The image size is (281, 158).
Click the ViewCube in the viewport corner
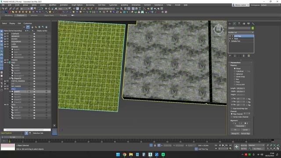pos(219,29)
